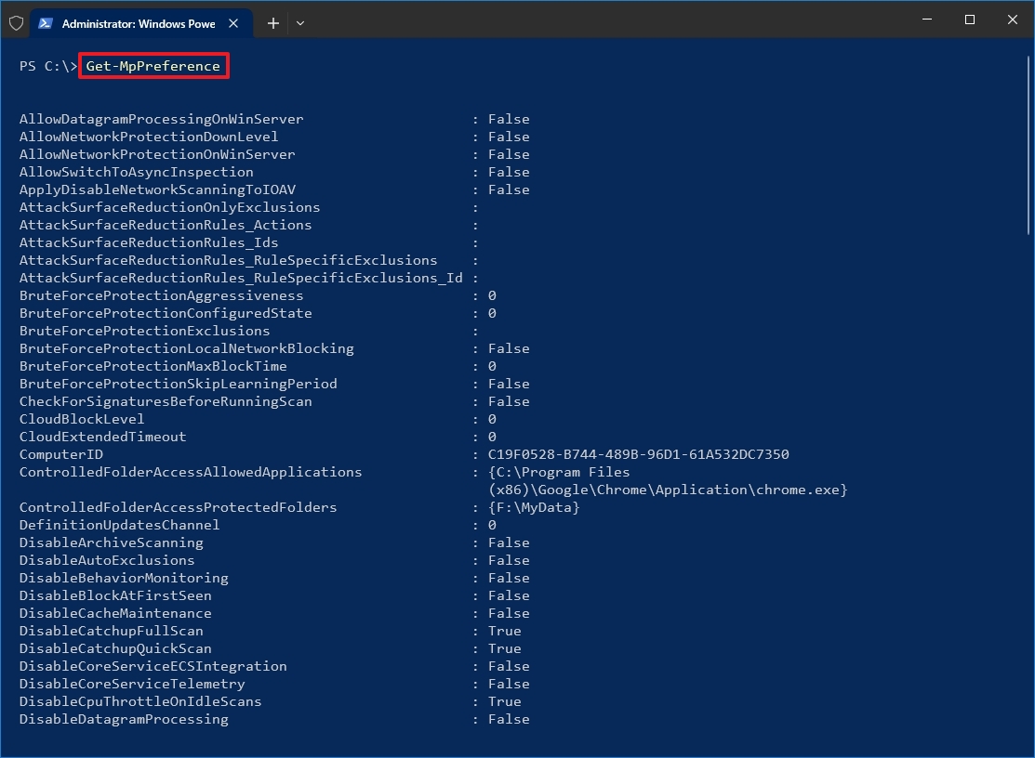1035x758 pixels.
Task: Click BruteForceProtectionLocalNetworkBlocking property name
Action: point(186,348)
